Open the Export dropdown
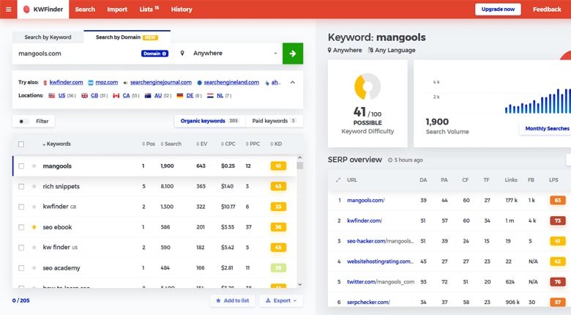571x315 pixels. pyautogui.click(x=281, y=300)
